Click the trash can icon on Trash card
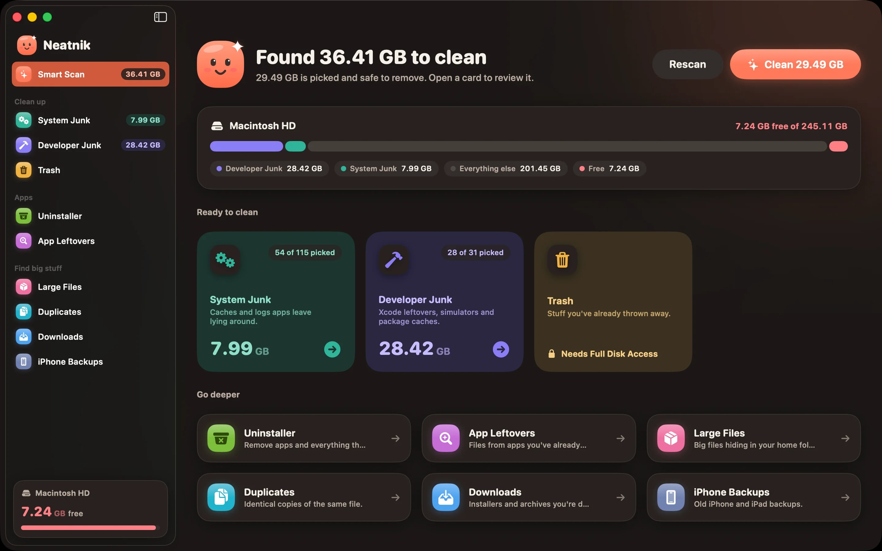 coord(562,260)
